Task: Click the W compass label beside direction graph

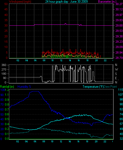Action: click(116, 69)
